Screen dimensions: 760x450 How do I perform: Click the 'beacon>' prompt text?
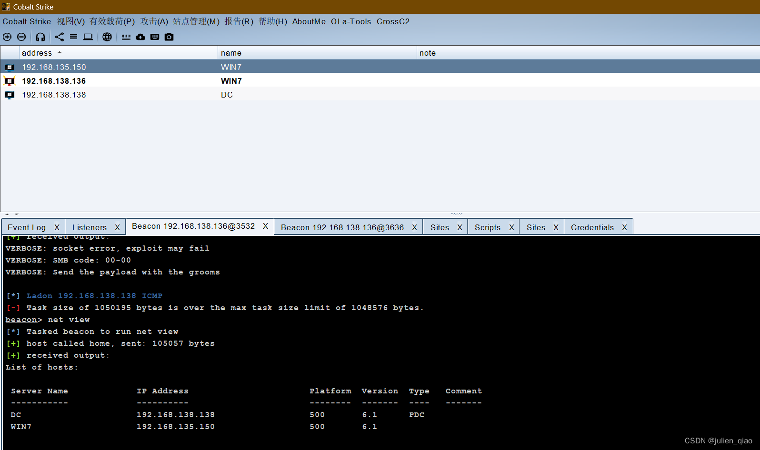point(24,320)
